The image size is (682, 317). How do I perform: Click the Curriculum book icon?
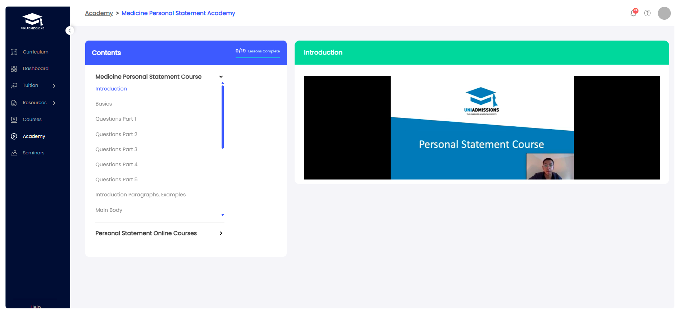(14, 52)
